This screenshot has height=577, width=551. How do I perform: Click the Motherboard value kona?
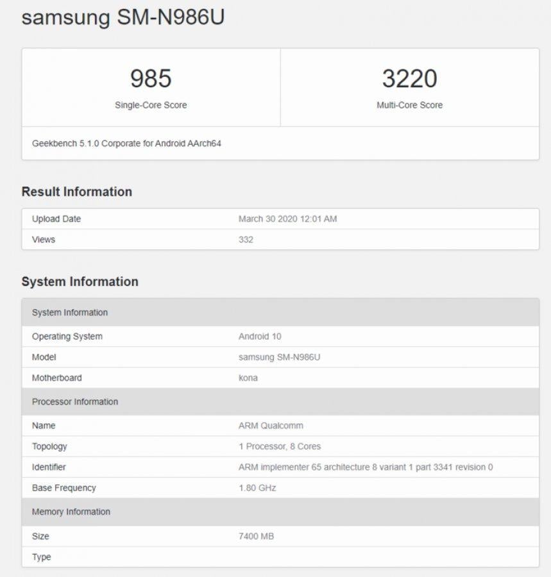[x=248, y=378]
